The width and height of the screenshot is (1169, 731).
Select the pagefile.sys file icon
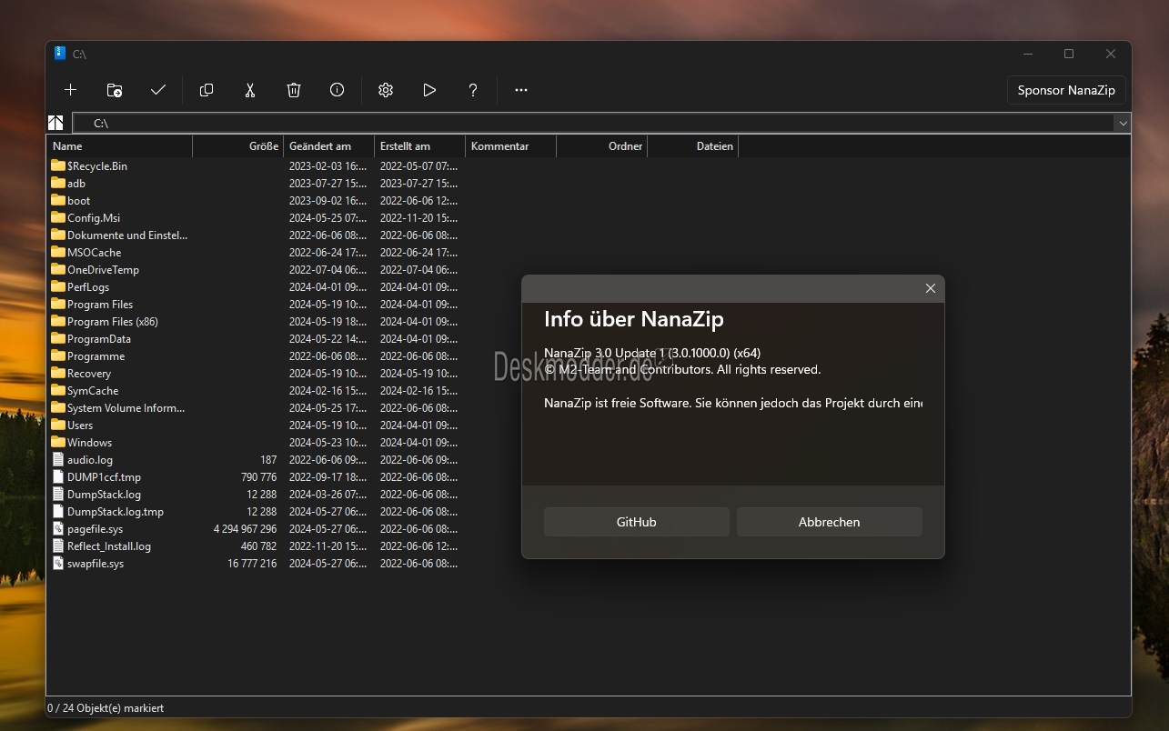click(x=58, y=528)
